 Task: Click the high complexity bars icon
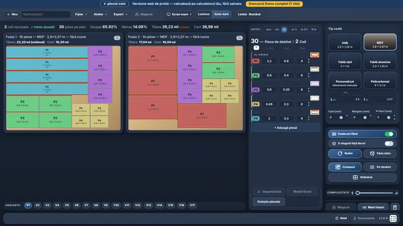click(396, 193)
